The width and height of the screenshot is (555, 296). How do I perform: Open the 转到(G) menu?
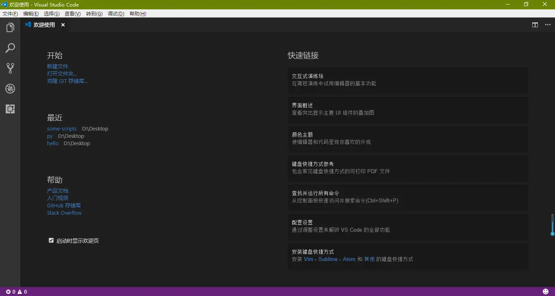(x=94, y=13)
